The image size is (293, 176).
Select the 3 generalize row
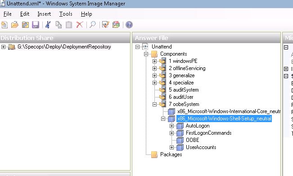click(182, 75)
